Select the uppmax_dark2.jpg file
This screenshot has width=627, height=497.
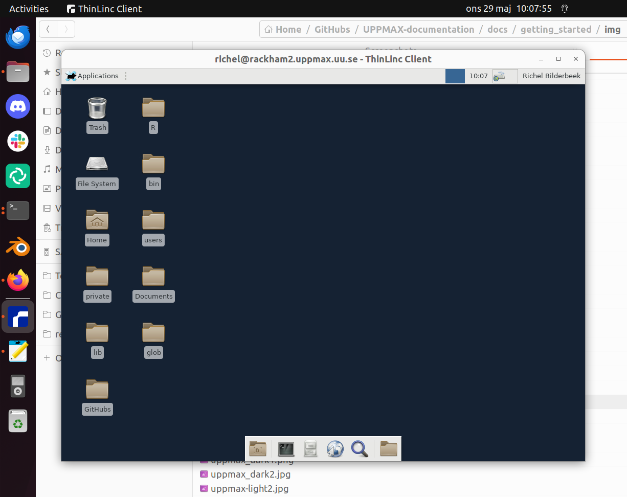tap(250, 474)
